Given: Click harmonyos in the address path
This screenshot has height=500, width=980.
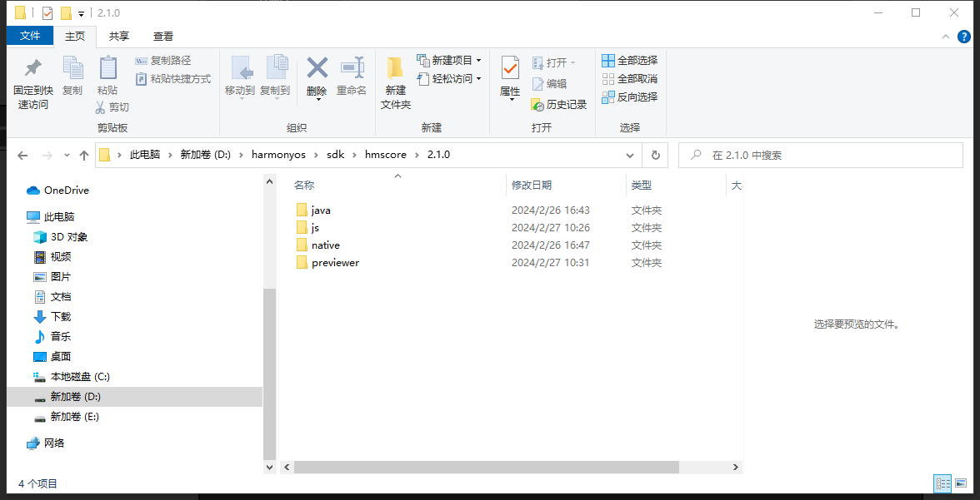Looking at the screenshot, I should tap(278, 155).
